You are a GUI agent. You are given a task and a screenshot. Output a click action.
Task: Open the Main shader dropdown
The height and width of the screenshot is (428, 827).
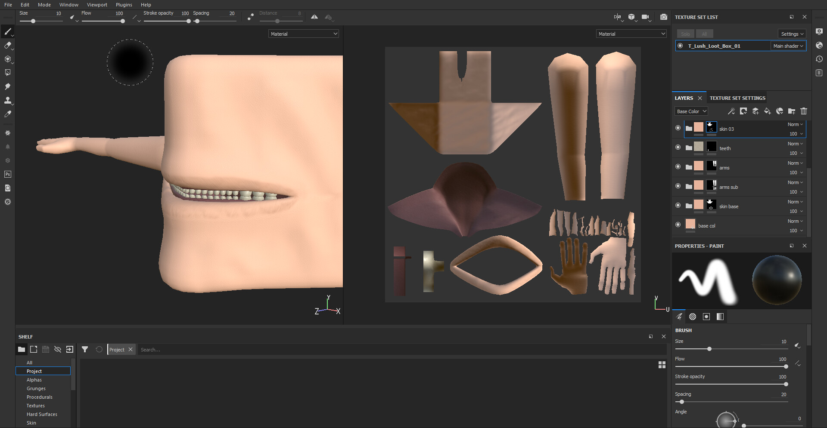click(788, 46)
